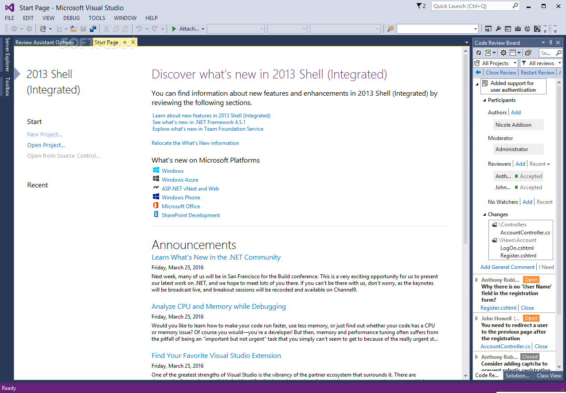This screenshot has height=393, width=566.
Task: Click the Navigate Forward arrow icon
Action: (29, 29)
